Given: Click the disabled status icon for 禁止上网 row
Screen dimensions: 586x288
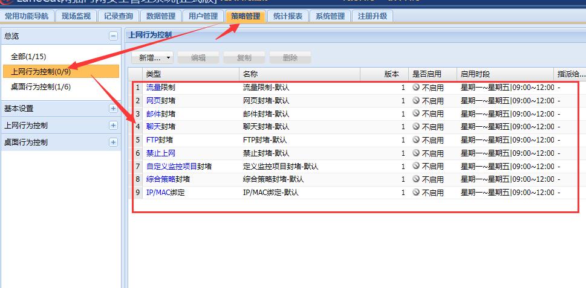Looking at the screenshot, I should pos(415,153).
